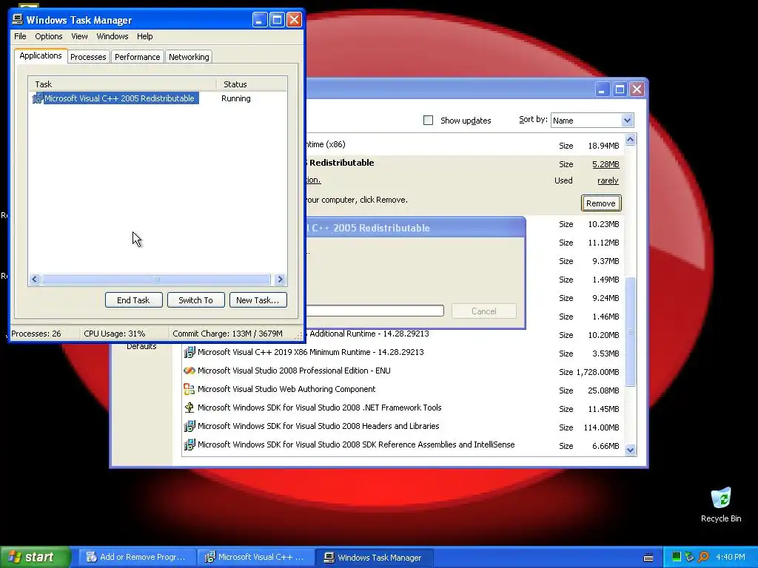Image resolution: width=758 pixels, height=568 pixels.
Task: Click the Add or Remove Progr... taskbar button
Action: pyautogui.click(x=137, y=558)
